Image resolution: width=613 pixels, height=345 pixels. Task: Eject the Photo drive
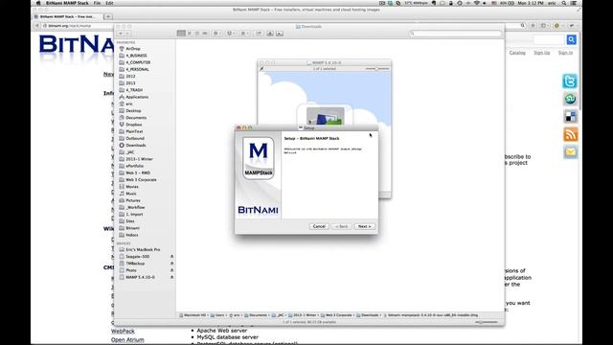coord(171,270)
